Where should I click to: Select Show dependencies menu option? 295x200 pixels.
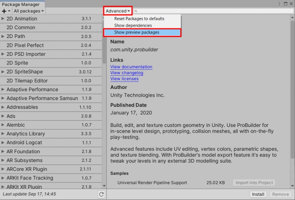(x=142, y=25)
